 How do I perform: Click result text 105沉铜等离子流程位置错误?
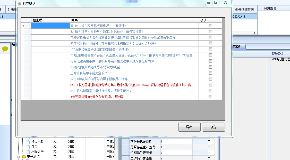pos(100,50)
